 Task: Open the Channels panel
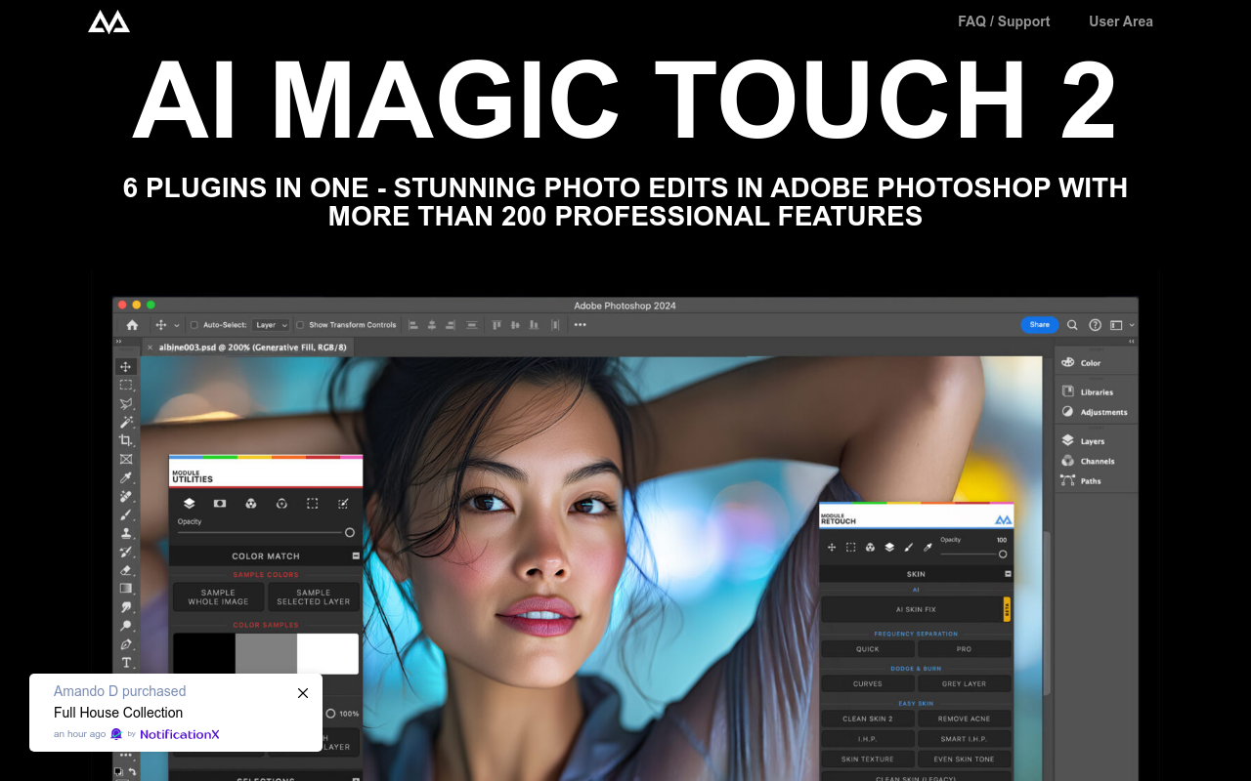pyautogui.click(x=1088, y=461)
